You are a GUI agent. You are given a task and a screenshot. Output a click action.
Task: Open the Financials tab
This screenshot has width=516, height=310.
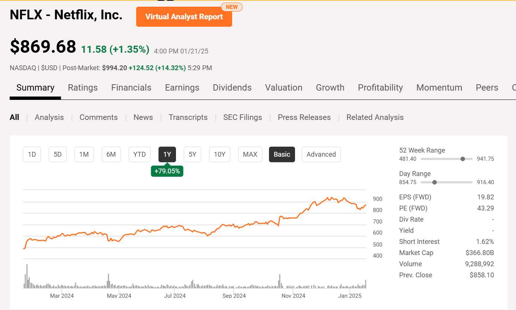coord(131,88)
